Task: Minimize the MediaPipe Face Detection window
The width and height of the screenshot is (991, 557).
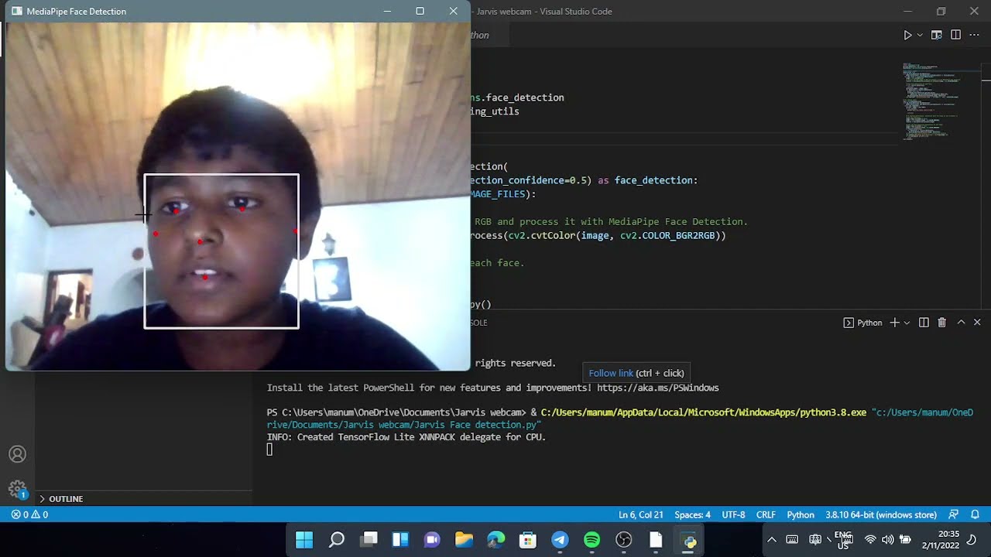Action: pos(387,11)
